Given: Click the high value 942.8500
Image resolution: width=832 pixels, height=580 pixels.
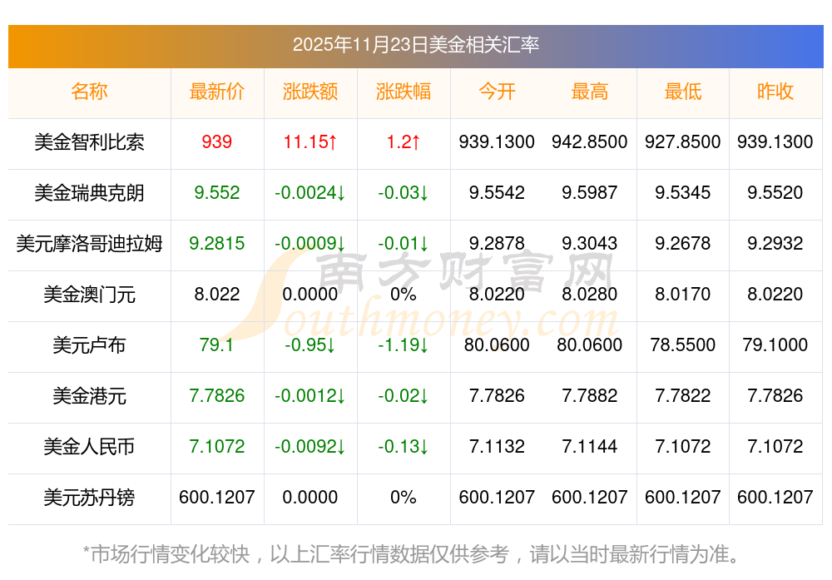Looking at the screenshot, I should pos(590,141).
